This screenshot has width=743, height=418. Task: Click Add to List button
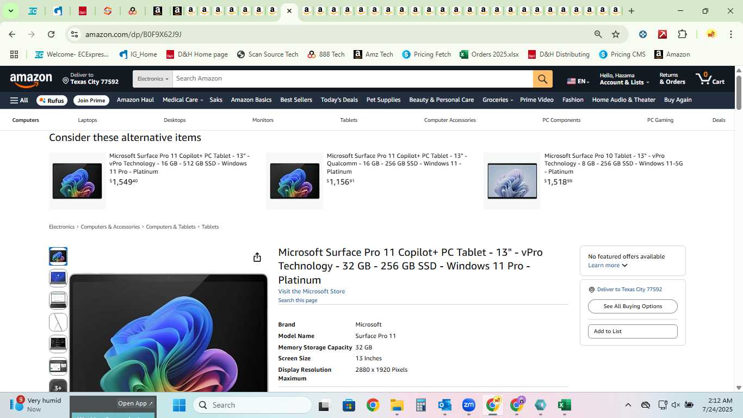pos(633,331)
